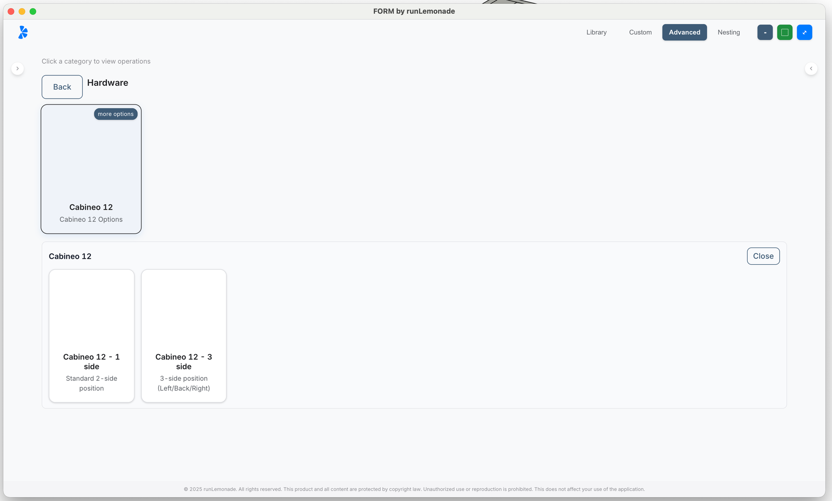Choose Cabineo 12 - 3 side option

coord(184,335)
